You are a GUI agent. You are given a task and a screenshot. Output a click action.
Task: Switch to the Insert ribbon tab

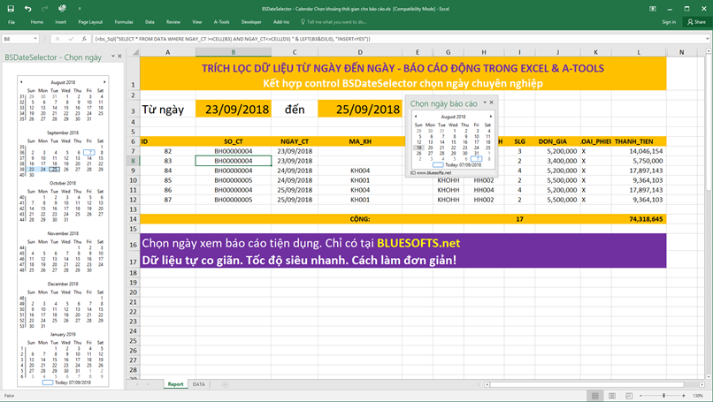click(60, 22)
